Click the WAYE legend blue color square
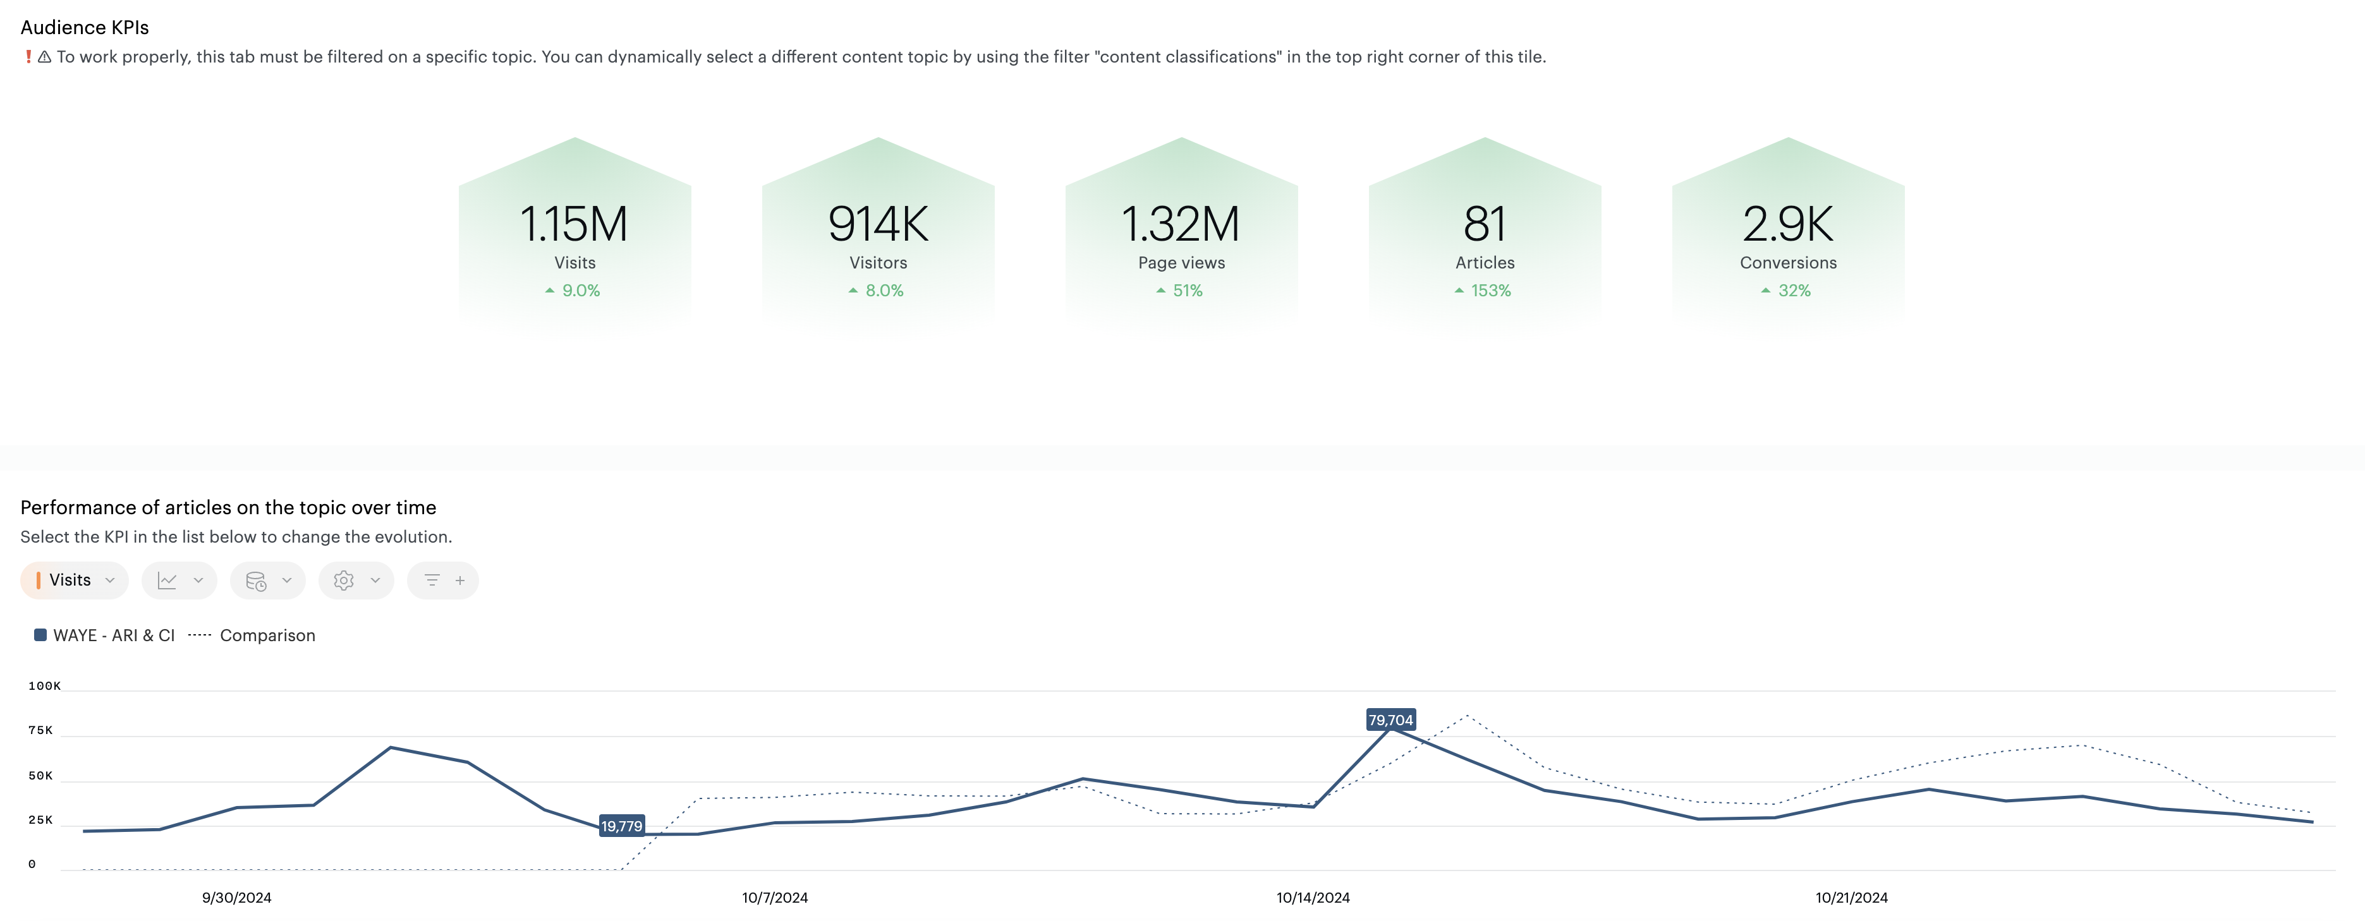Screen dimensions: 2365x921 tap(40, 635)
